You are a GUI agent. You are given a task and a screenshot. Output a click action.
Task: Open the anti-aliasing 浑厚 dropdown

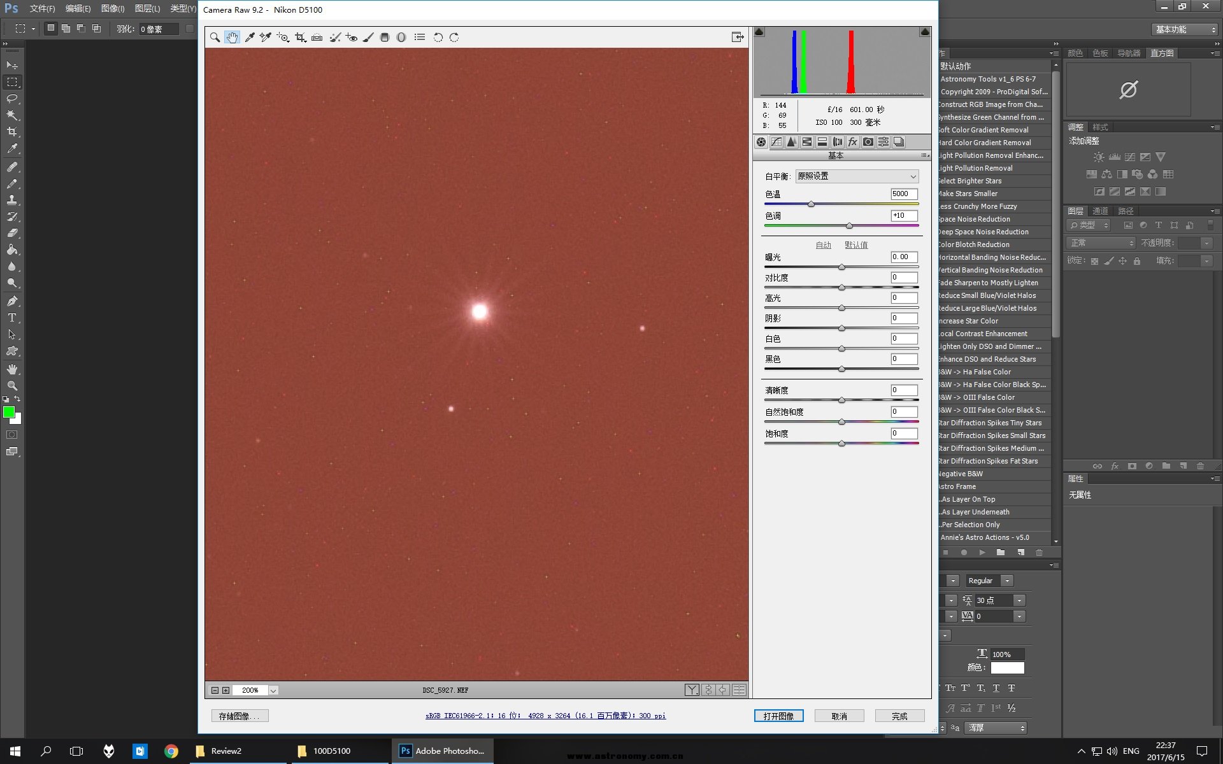[996, 728]
